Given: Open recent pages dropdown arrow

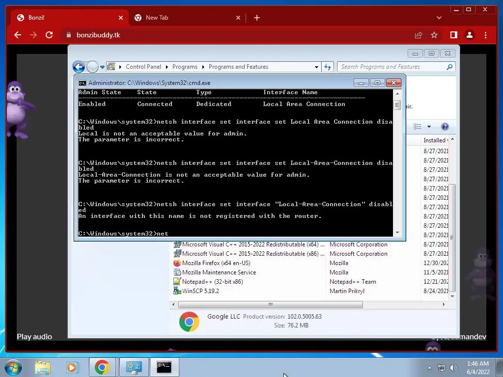Looking at the screenshot, I should tap(102, 67).
